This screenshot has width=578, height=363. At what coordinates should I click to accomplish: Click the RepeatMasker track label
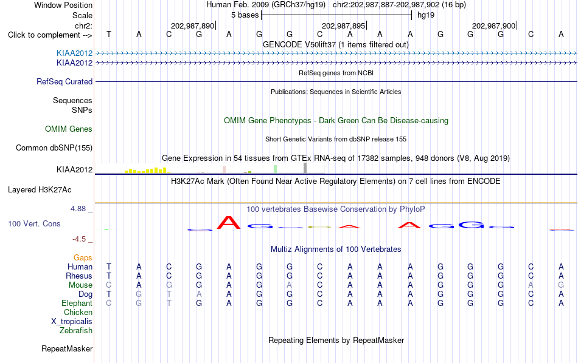click(67, 348)
